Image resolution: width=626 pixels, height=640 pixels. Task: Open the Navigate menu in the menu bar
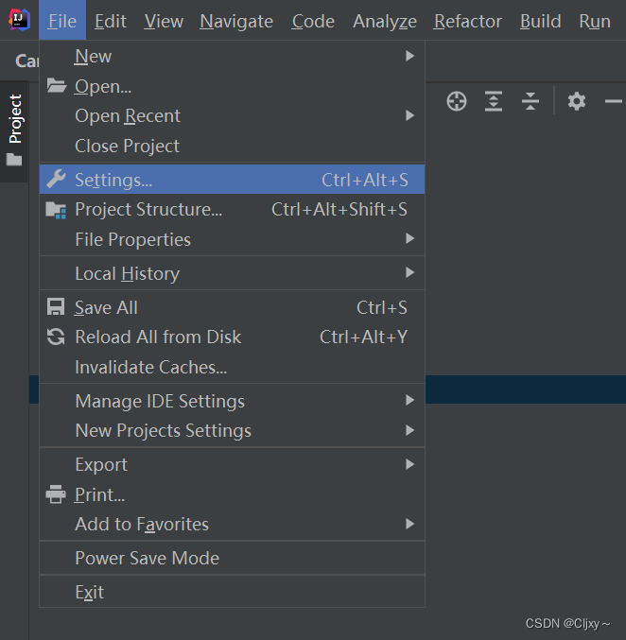pyautogui.click(x=236, y=21)
